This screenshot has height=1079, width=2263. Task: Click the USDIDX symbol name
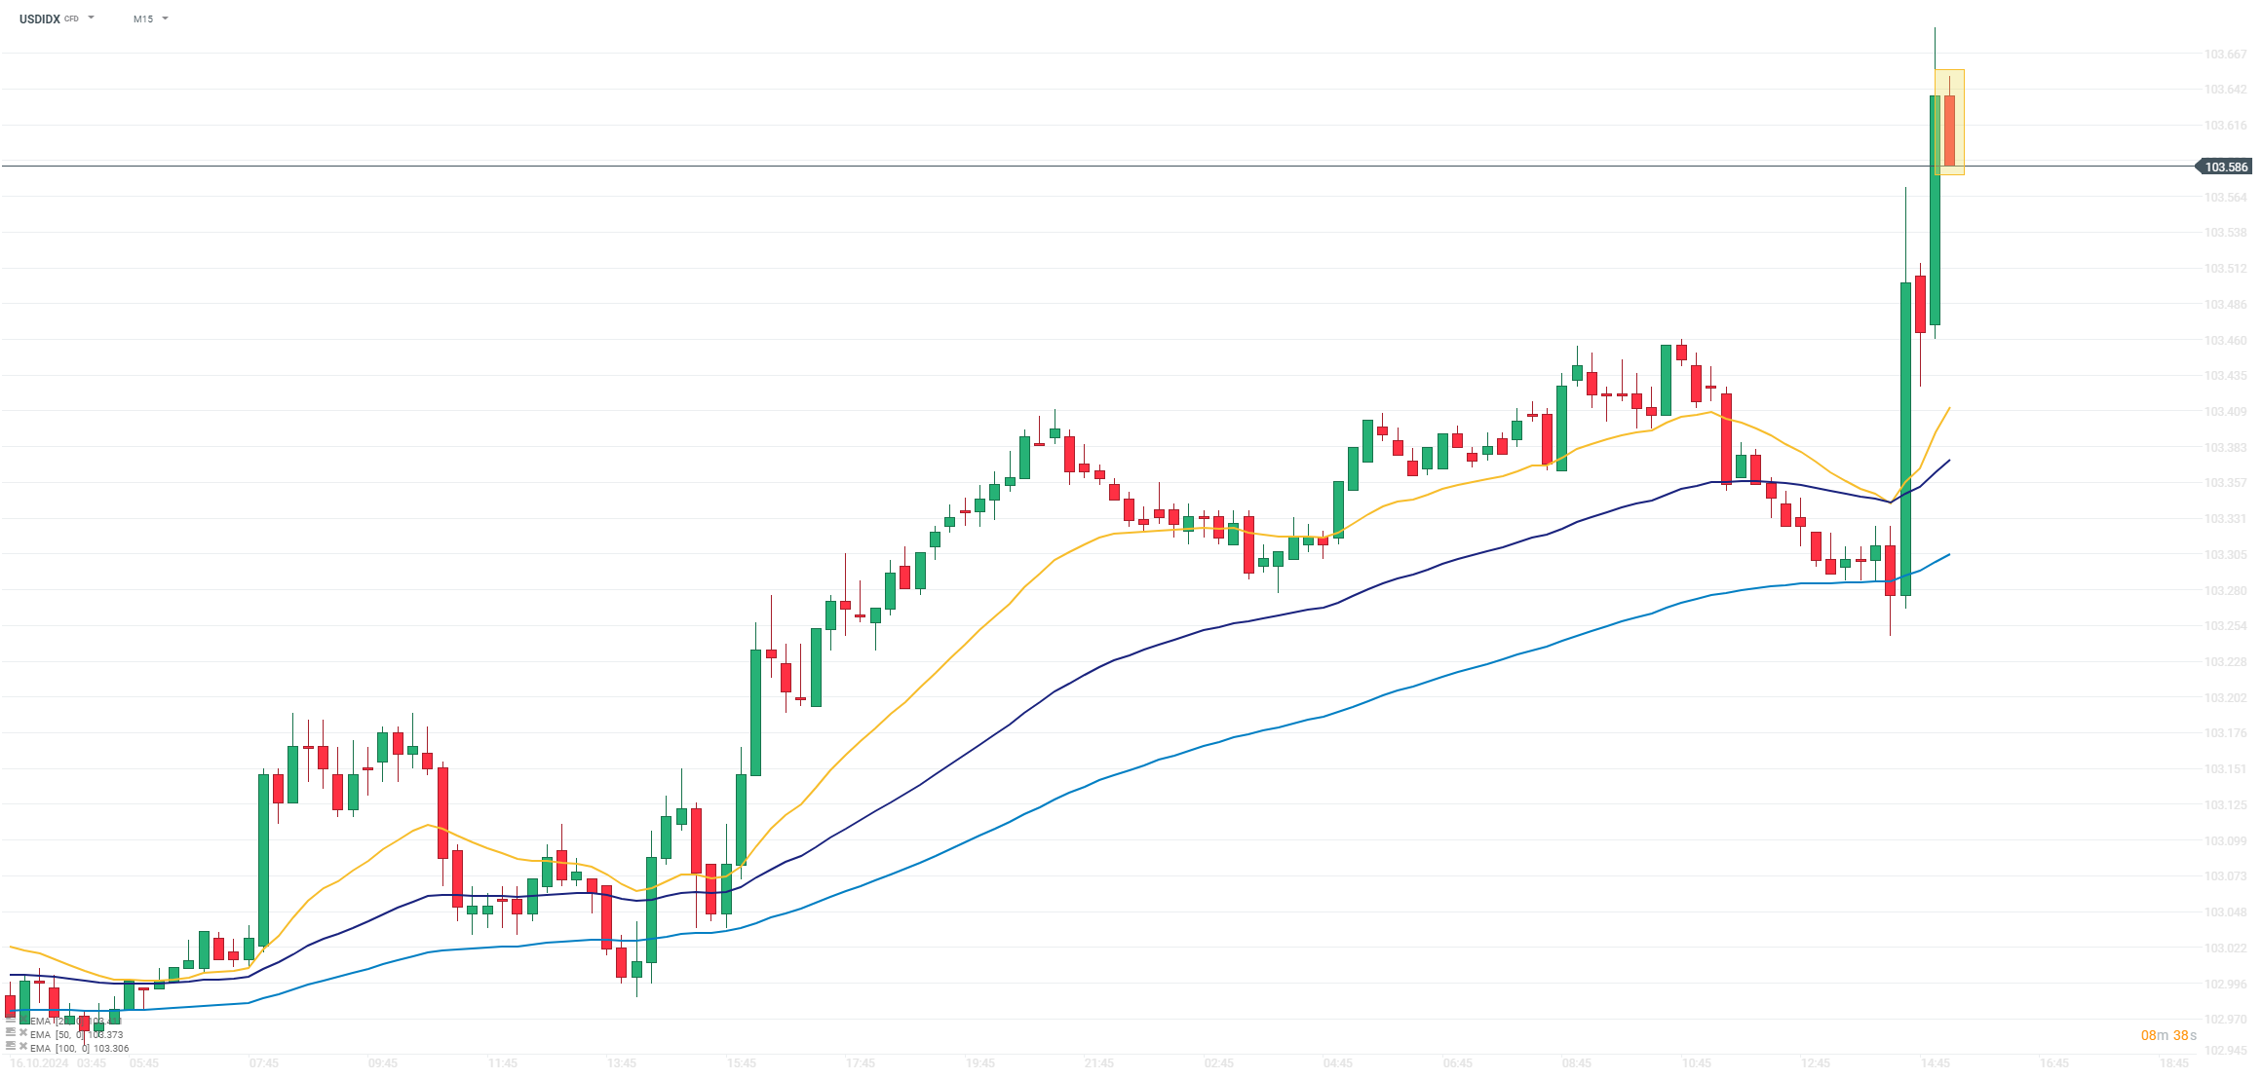tap(40, 19)
